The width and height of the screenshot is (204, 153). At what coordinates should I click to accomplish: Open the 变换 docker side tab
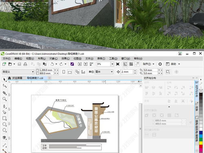(x=197, y=106)
